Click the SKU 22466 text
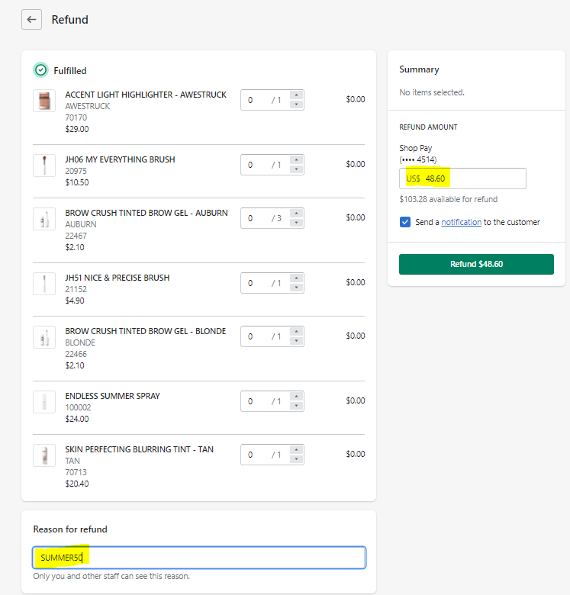Screen dimensions: 570x595 76,354
